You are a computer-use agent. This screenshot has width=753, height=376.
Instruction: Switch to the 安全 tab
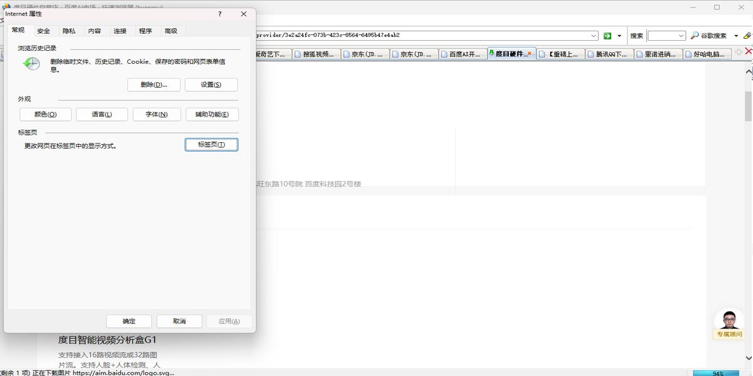click(43, 31)
